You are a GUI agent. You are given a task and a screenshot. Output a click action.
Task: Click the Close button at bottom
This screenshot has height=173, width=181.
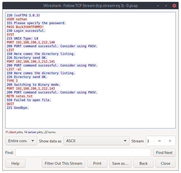point(166,163)
